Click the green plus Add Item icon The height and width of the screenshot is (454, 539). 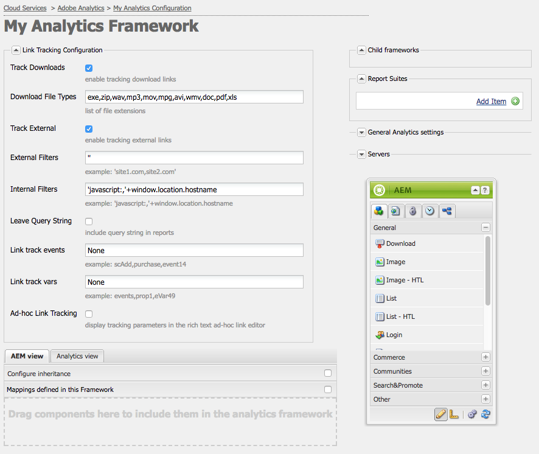(515, 101)
